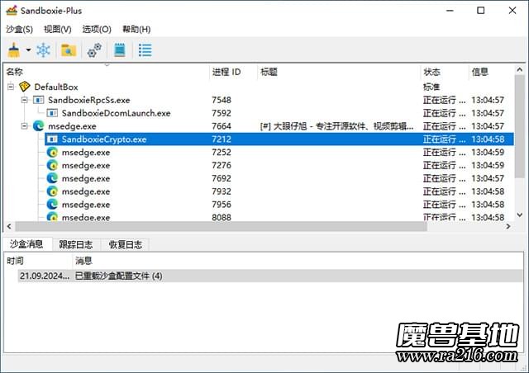Click the vertical scrollbar up arrow

click(x=520, y=70)
